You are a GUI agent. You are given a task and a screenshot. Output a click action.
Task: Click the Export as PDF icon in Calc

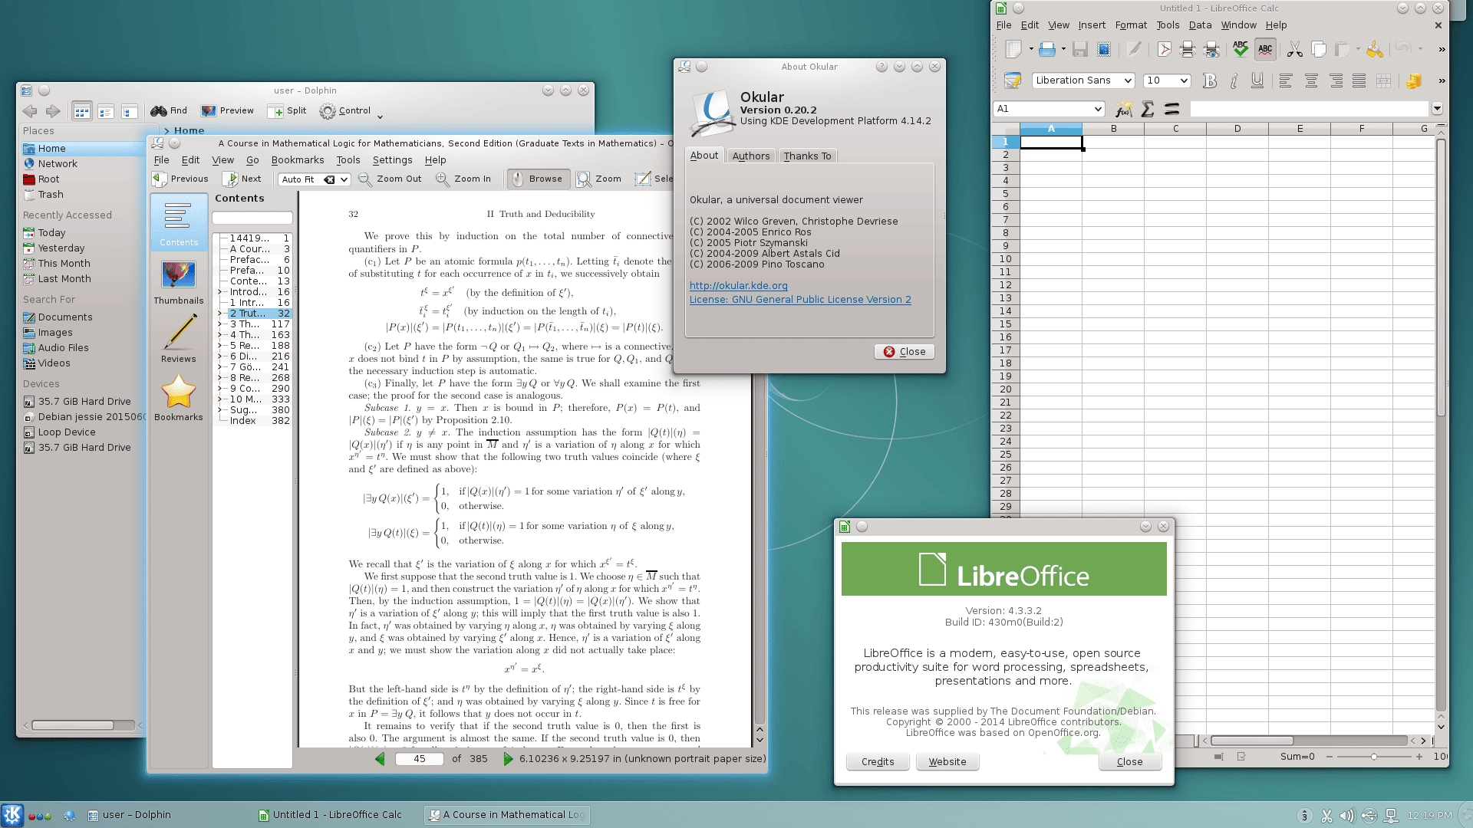click(1164, 50)
